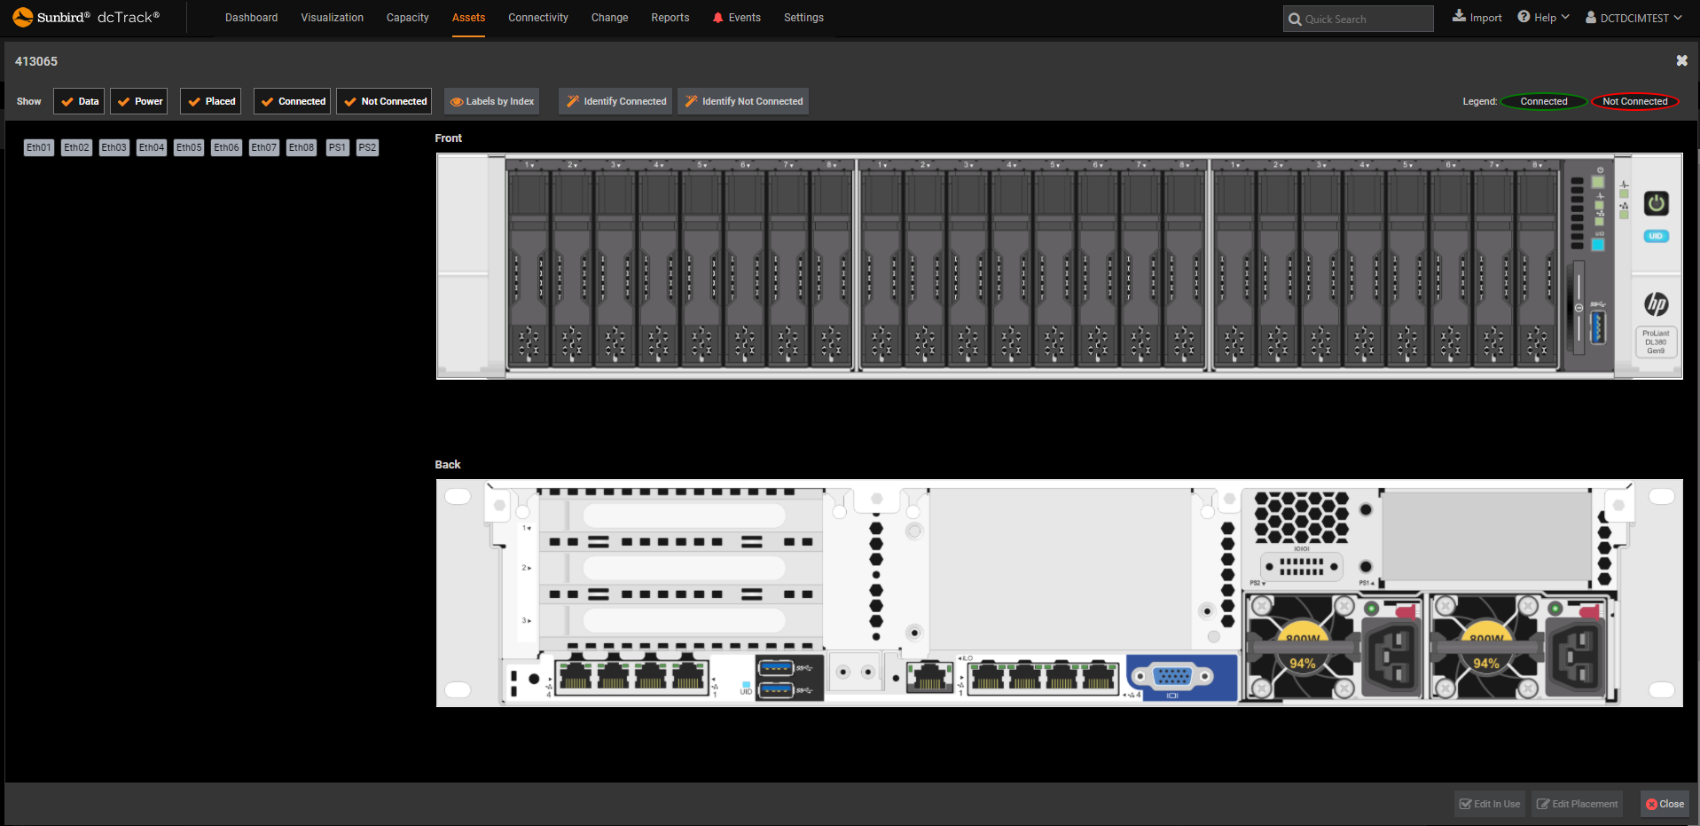The image size is (1700, 826).
Task: Click the blue VGA port on back
Action: (1172, 677)
